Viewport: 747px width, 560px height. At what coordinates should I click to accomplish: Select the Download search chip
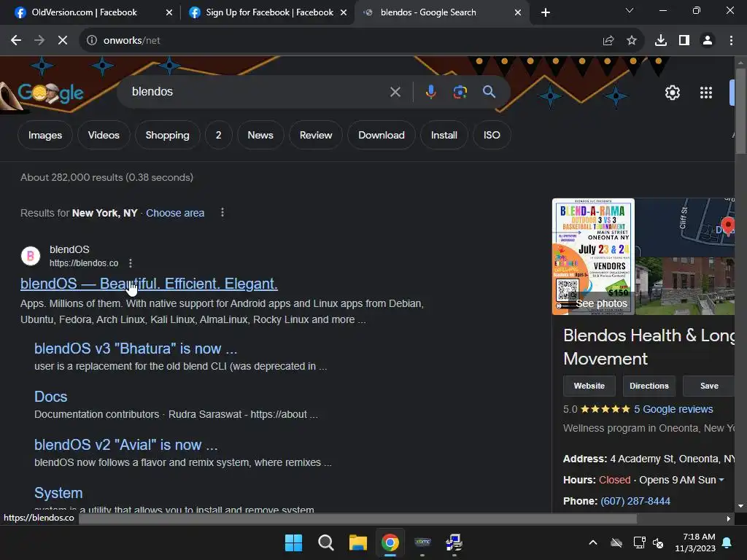tap(381, 135)
